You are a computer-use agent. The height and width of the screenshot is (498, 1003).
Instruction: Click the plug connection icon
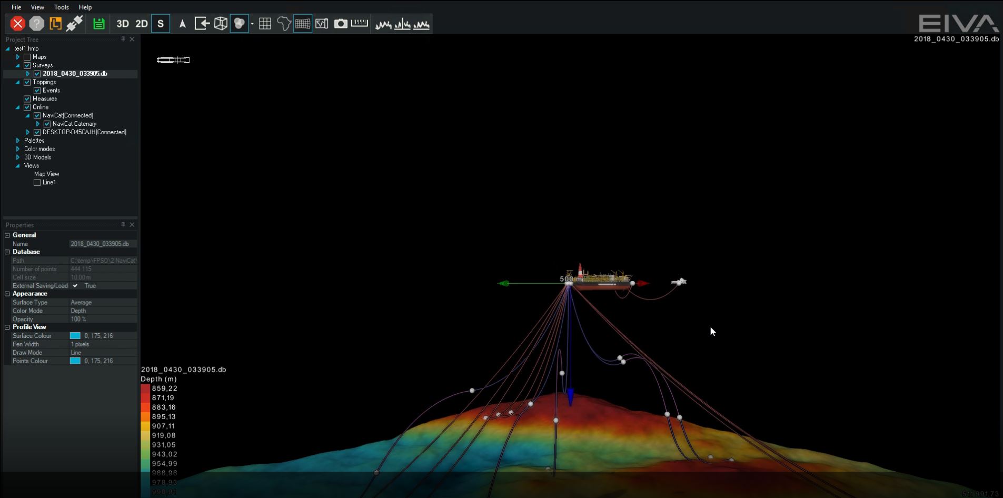click(x=74, y=24)
